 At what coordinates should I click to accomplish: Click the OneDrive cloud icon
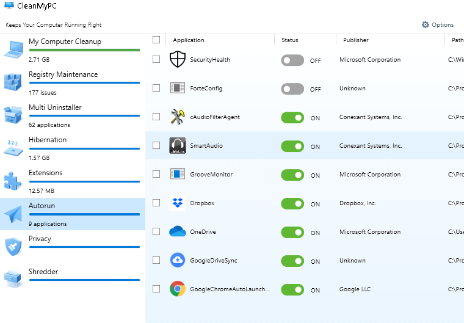point(178,231)
